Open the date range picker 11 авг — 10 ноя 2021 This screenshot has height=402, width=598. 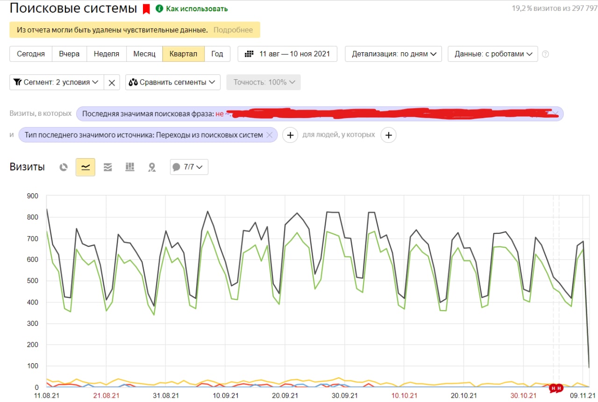coord(287,54)
